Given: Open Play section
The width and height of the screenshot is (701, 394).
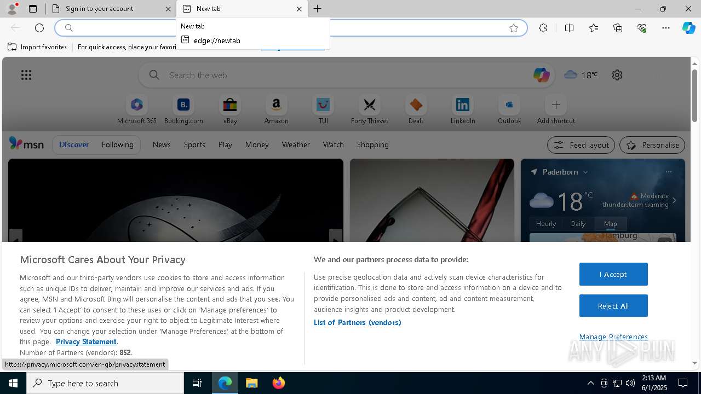Looking at the screenshot, I should 225,144.
